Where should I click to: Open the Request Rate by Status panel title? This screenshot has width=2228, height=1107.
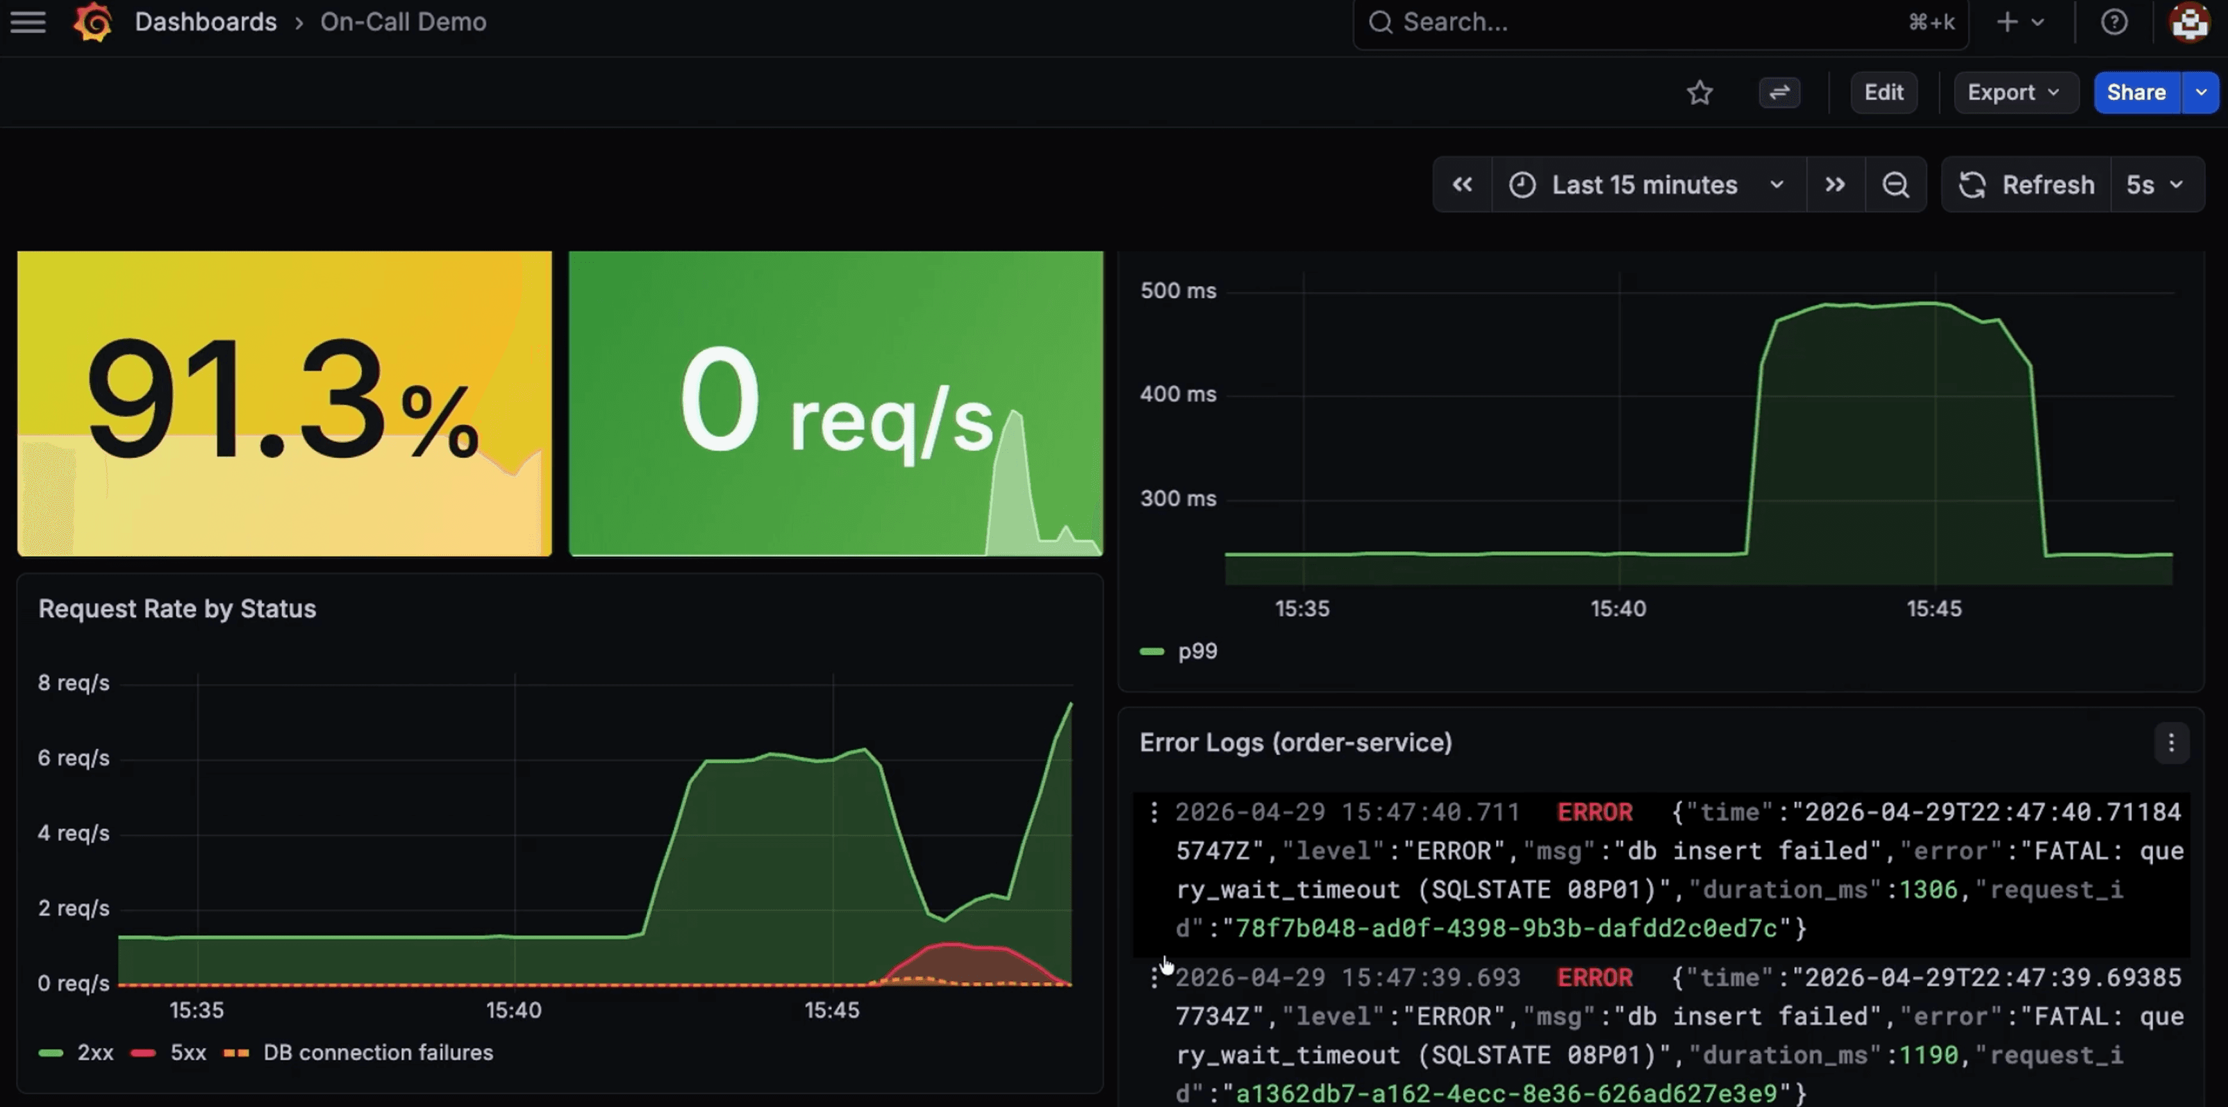click(178, 609)
